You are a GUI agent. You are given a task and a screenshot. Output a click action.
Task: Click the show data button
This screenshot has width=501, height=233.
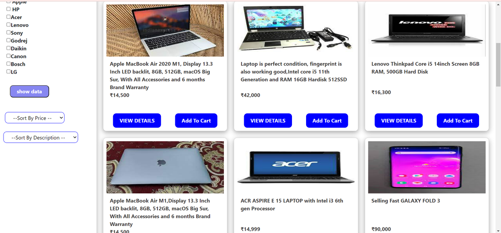[x=29, y=91]
